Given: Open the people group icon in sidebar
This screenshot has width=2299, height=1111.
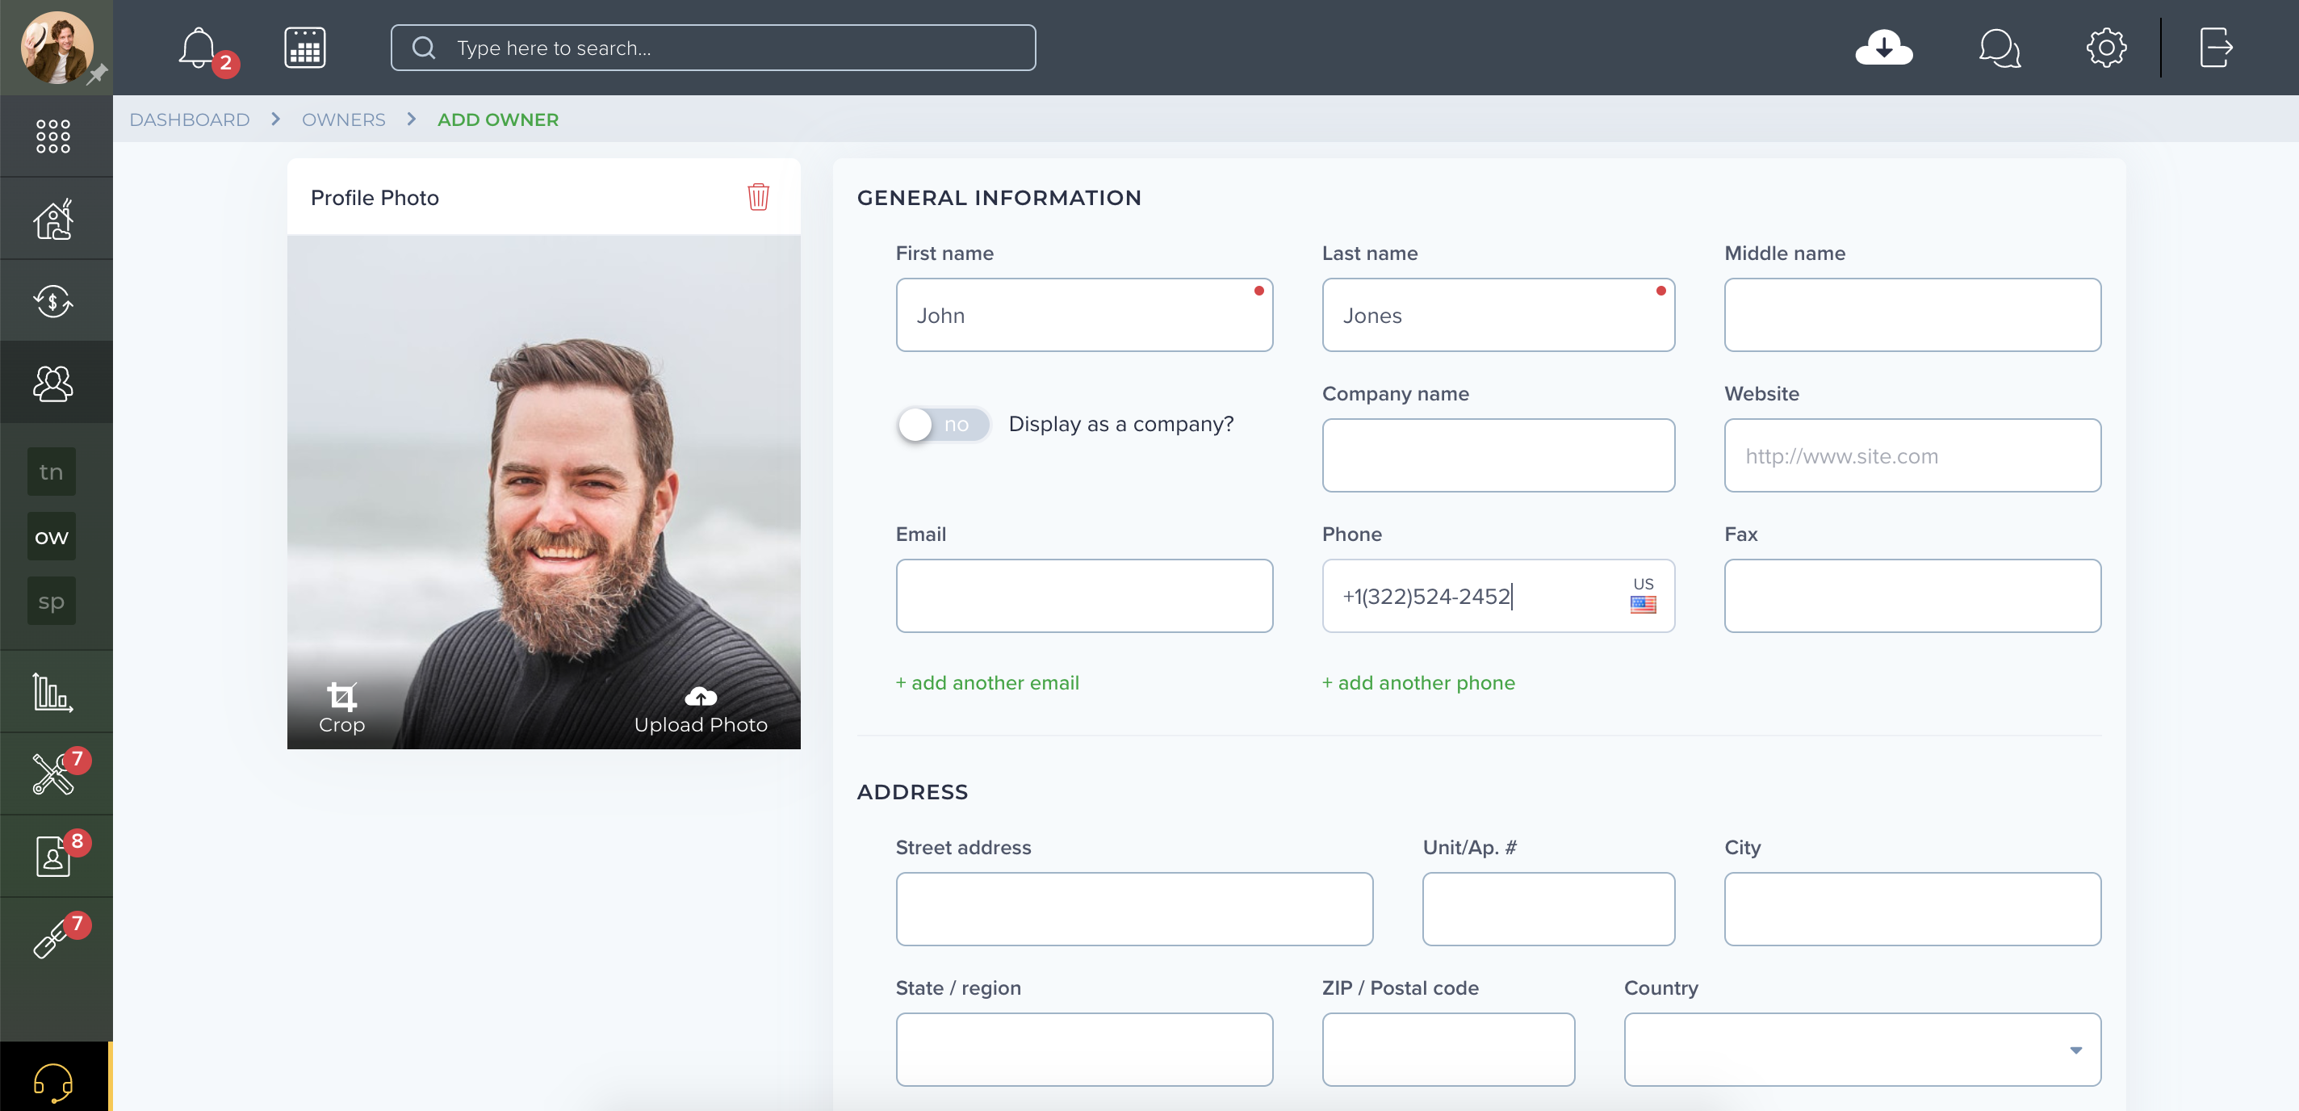Looking at the screenshot, I should (x=52, y=383).
